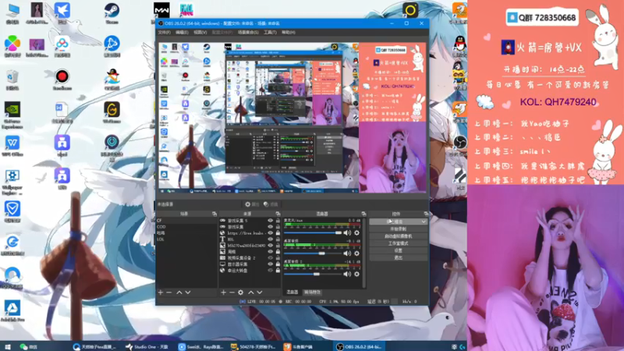The height and width of the screenshot is (351, 624).
Task: Mute the 麦克风/Aux speaker icon
Action: click(347, 232)
